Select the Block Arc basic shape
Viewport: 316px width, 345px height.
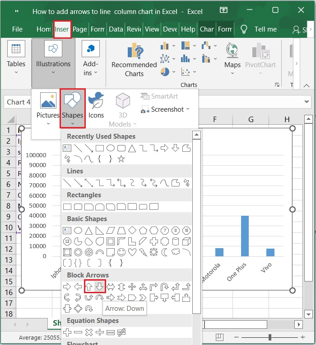(x=100, y=252)
